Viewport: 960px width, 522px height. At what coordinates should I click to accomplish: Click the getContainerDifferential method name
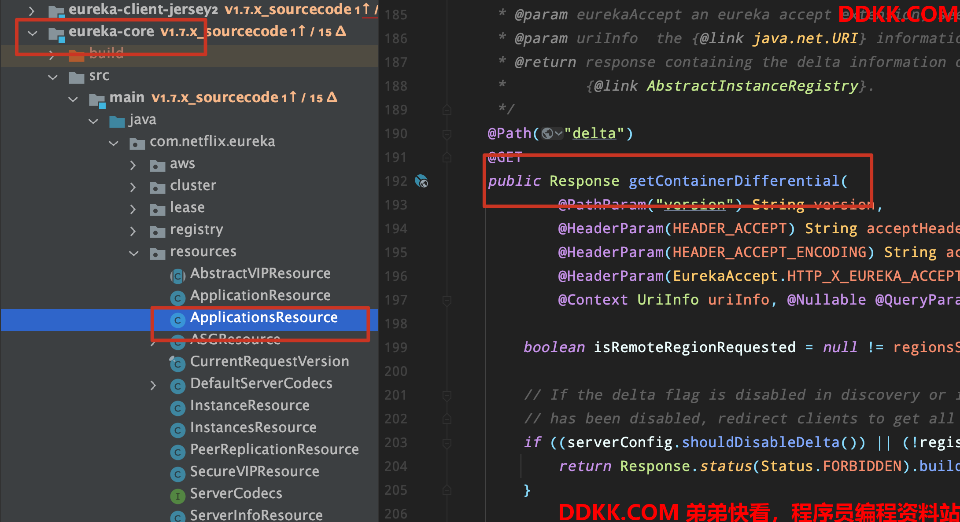pyautogui.click(x=734, y=181)
